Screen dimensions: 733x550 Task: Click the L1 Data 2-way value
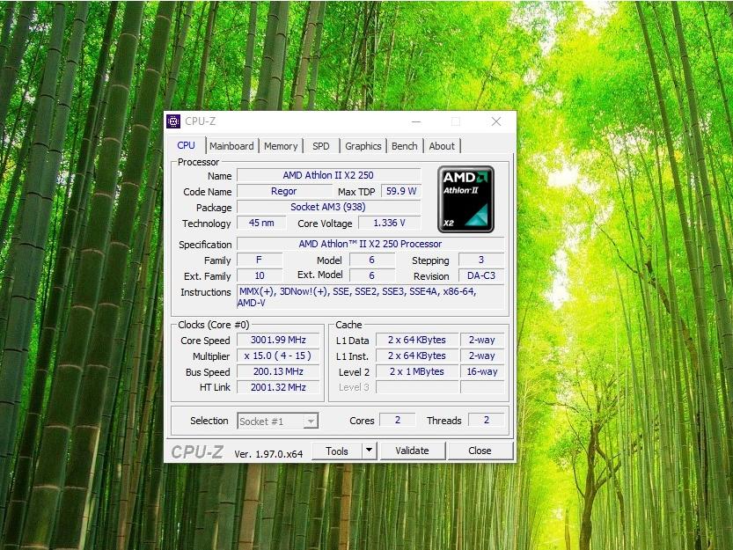tap(482, 340)
